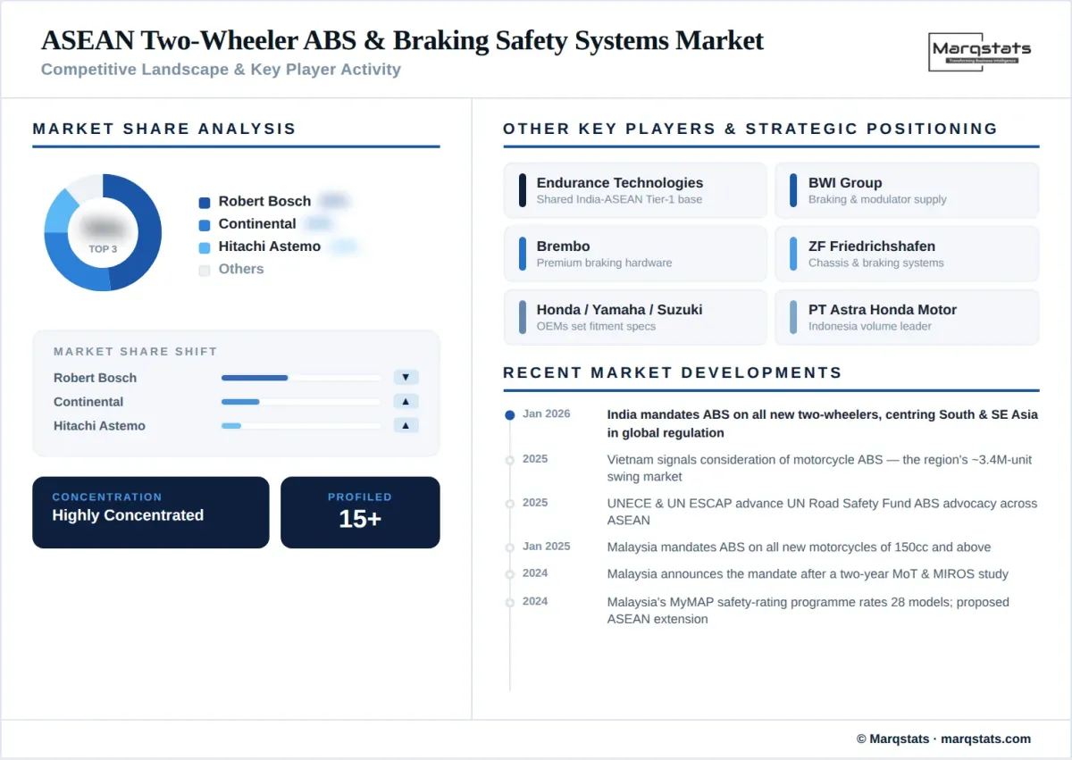Viewport: 1072px width, 760px height.
Task: Click the Jan 2025 timeline marker dot
Action: pyautogui.click(x=509, y=547)
